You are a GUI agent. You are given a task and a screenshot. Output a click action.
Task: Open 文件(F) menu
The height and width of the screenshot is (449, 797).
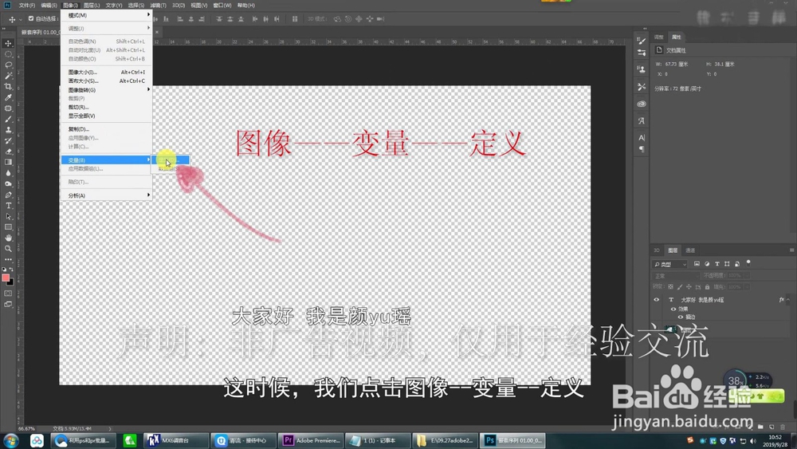[27, 5]
